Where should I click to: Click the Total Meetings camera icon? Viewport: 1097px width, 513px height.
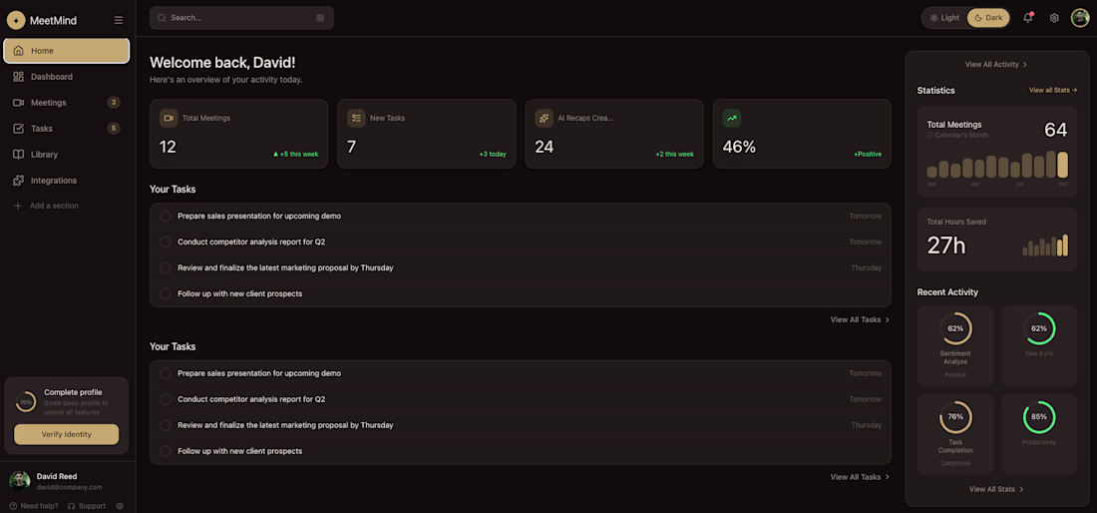(x=169, y=118)
